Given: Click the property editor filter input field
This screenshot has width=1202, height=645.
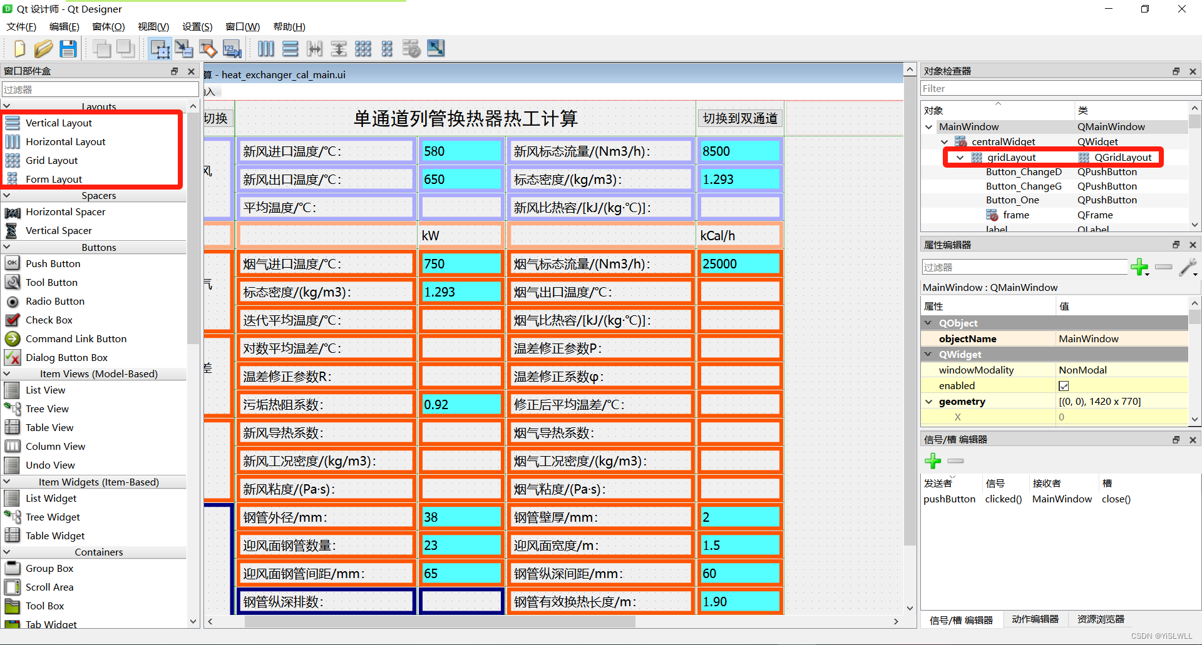Looking at the screenshot, I should [1024, 267].
